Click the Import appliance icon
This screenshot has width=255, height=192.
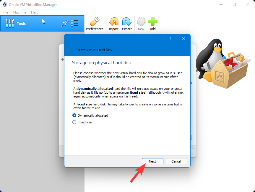(113, 24)
